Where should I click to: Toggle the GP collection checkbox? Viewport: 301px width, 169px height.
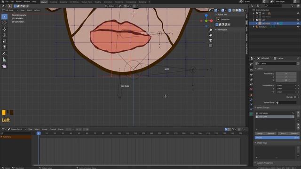257,13
